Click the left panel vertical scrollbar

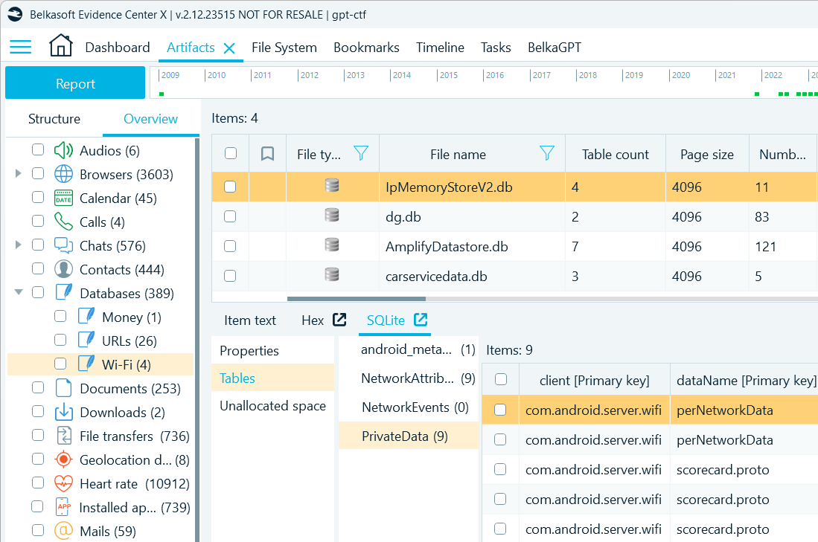pos(197,339)
